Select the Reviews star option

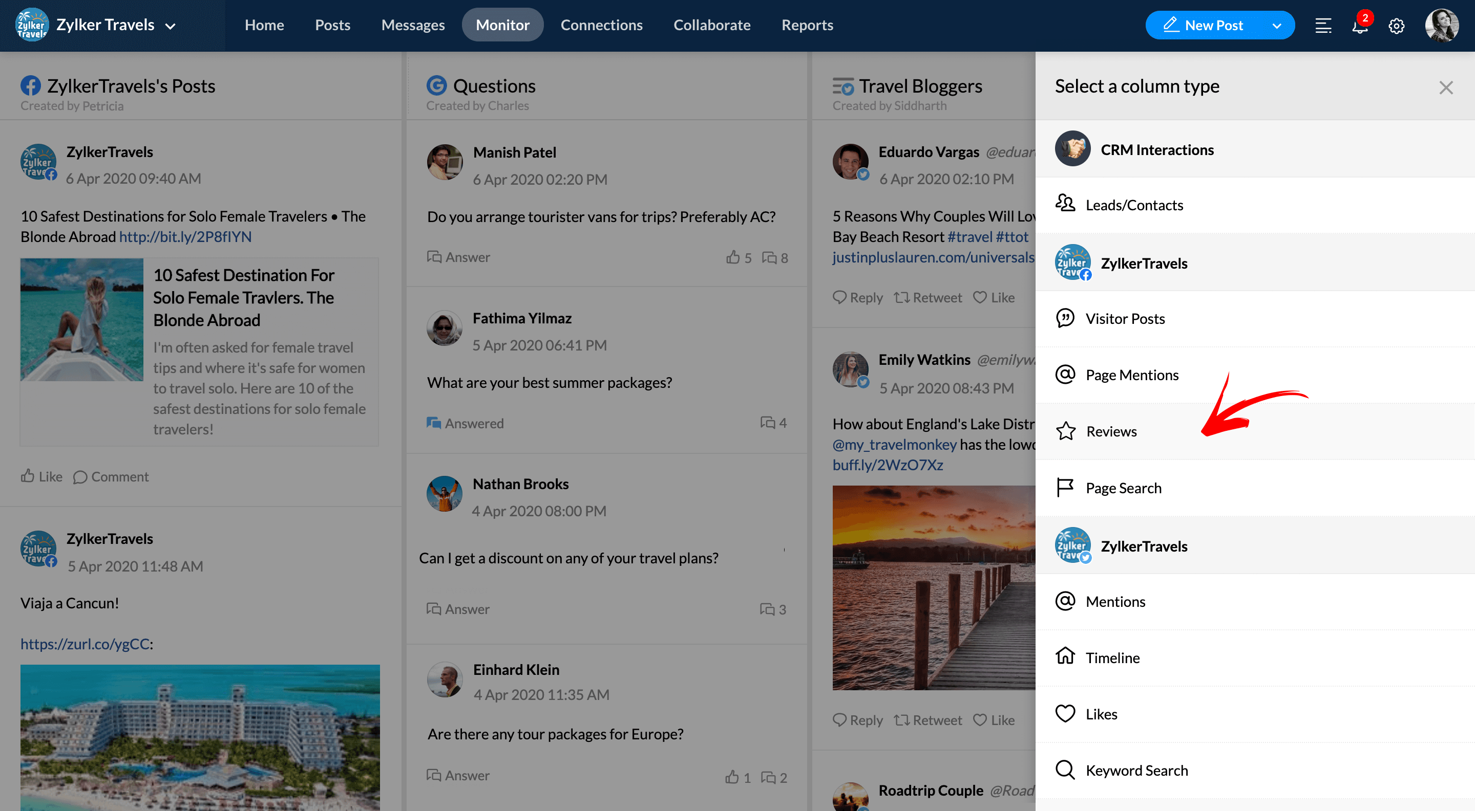click(x=1111, y=431)
